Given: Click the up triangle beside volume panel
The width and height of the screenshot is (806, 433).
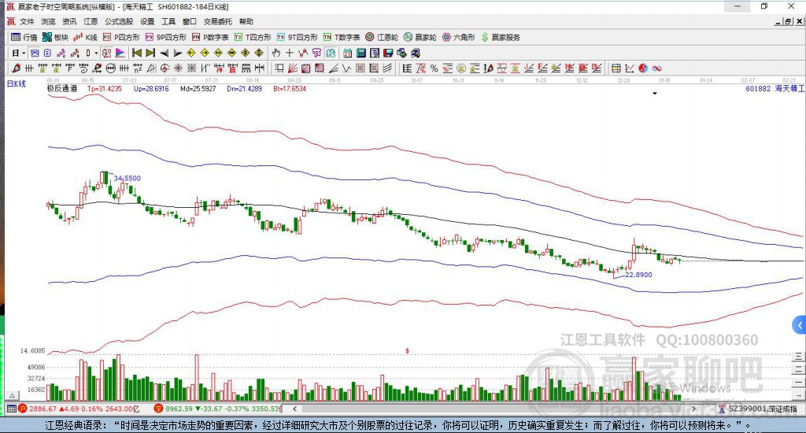Looking at the screenshot, I should click(x=13, y=396).
